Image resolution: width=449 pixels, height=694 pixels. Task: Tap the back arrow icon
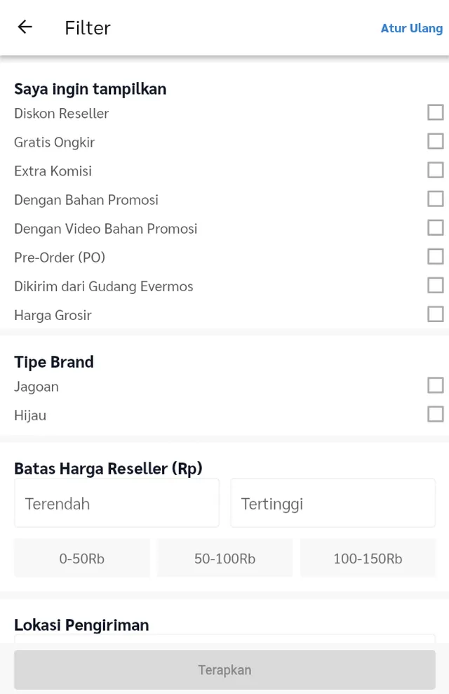(x=25, y=27)
